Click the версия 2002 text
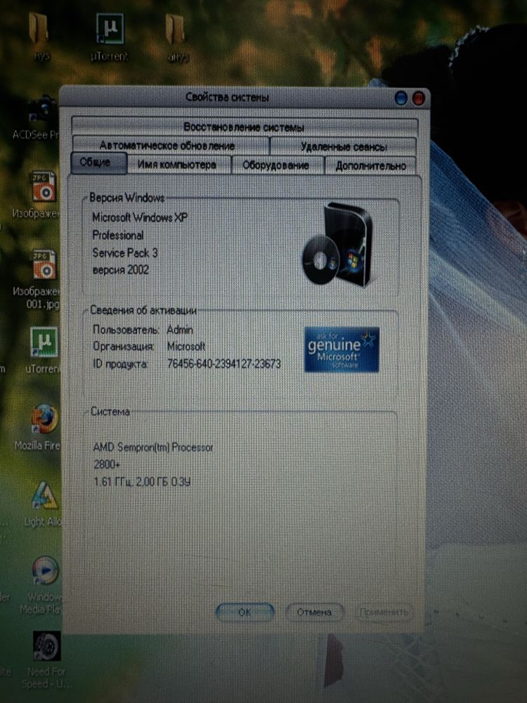This screenshot has width=527, height=703. [x=121, y=270]
